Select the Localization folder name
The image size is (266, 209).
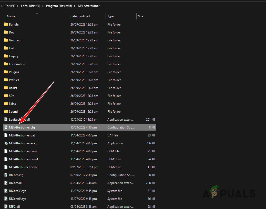coord(17,64)
